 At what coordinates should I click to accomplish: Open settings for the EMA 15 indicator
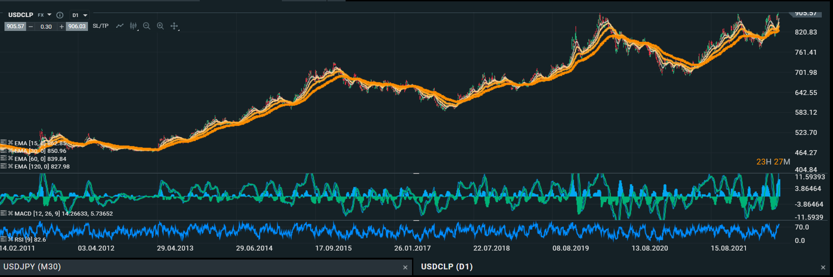(4, 143)
